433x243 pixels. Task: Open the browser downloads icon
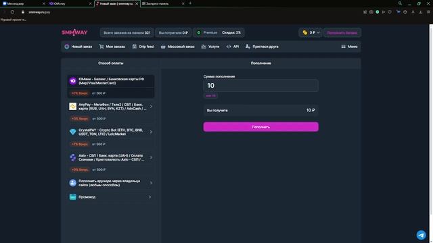(421, 12)
